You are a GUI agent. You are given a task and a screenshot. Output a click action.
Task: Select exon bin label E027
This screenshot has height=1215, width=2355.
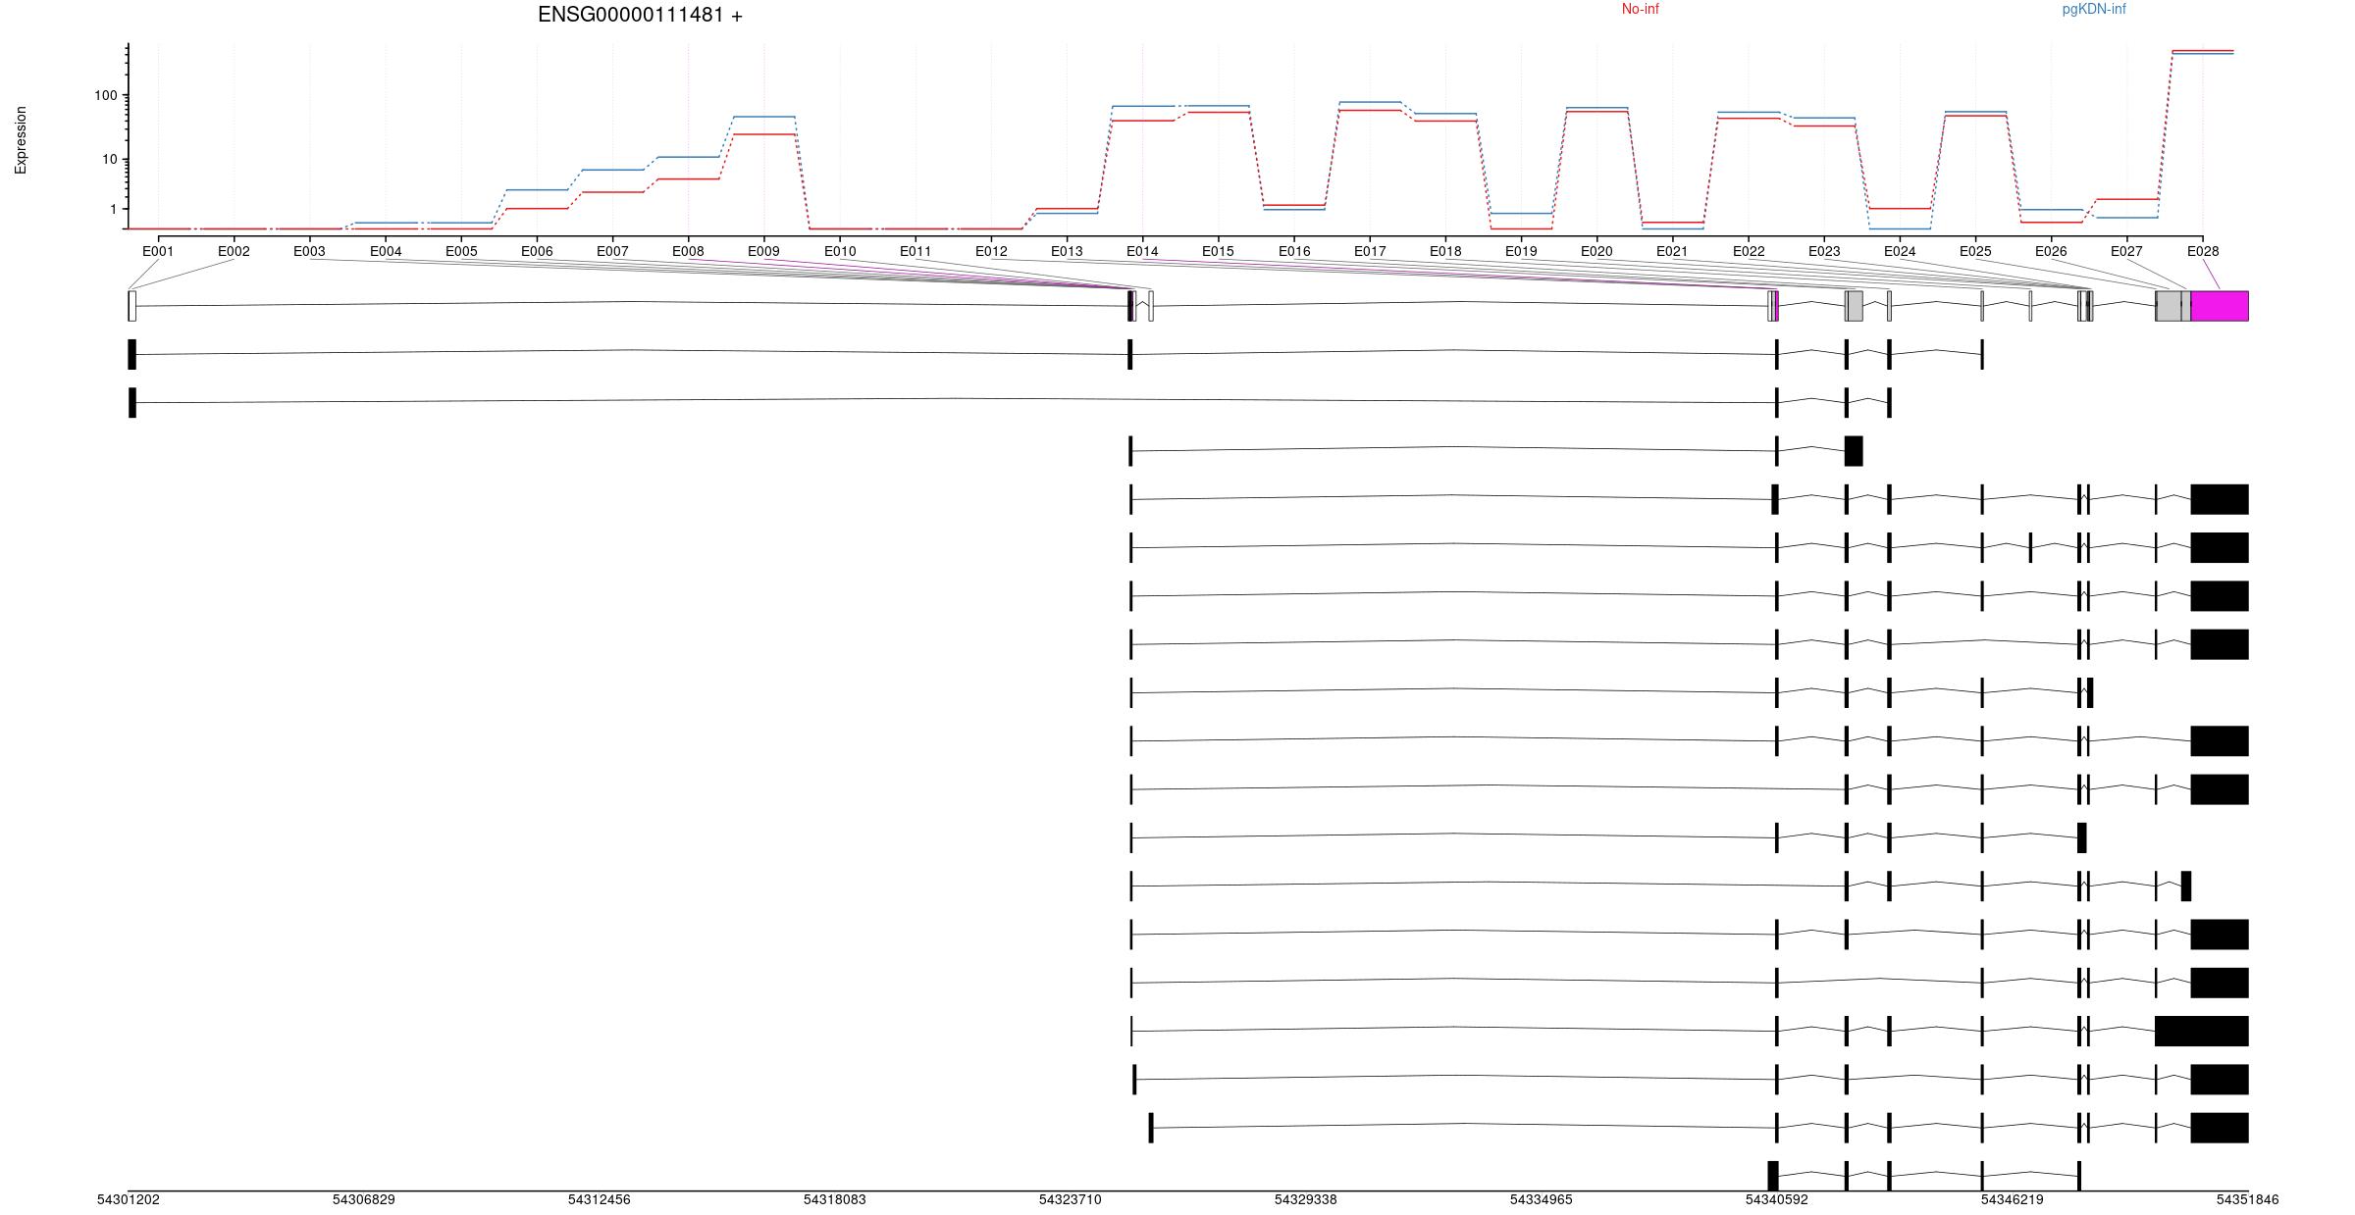point(2126,251)
